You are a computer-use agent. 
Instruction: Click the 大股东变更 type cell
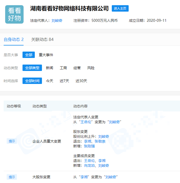pyautogui.click(x=41, y=177)
